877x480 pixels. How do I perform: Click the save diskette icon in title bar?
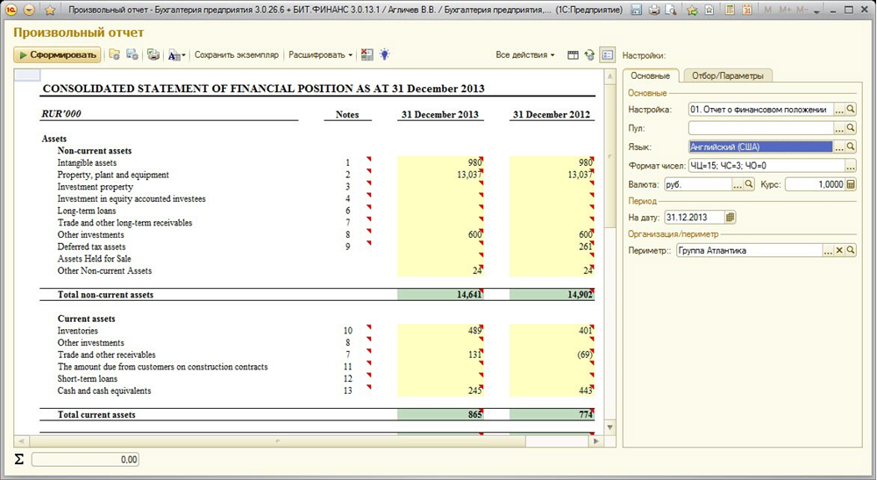click(x=637, y=10)
